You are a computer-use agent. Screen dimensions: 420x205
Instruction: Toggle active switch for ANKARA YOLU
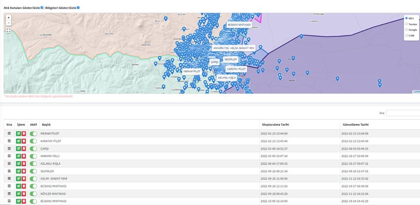33,156
